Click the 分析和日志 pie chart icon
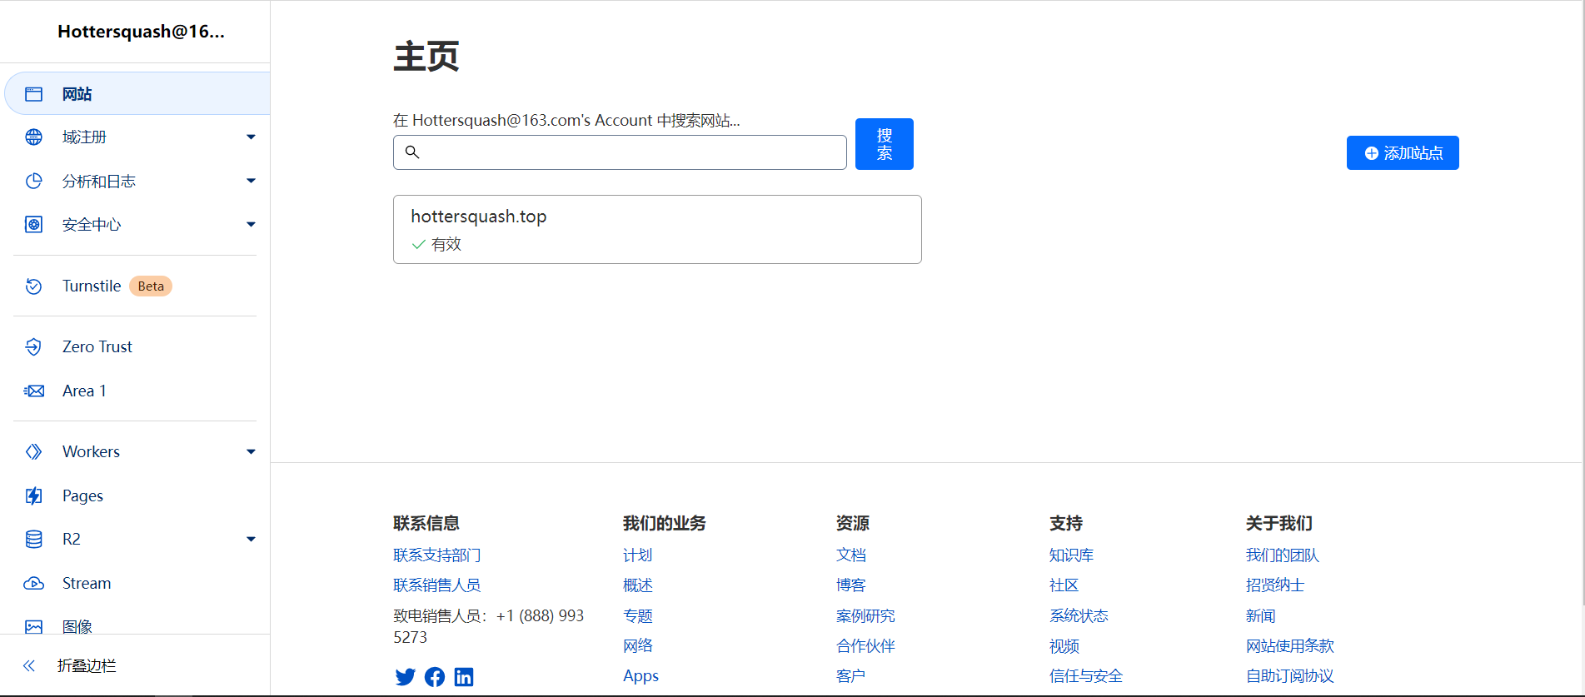 [33, 181]
